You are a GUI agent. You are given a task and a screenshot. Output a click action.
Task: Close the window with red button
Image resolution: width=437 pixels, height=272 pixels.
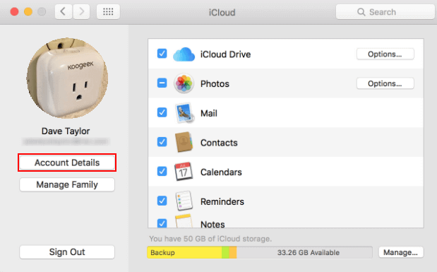15,12
